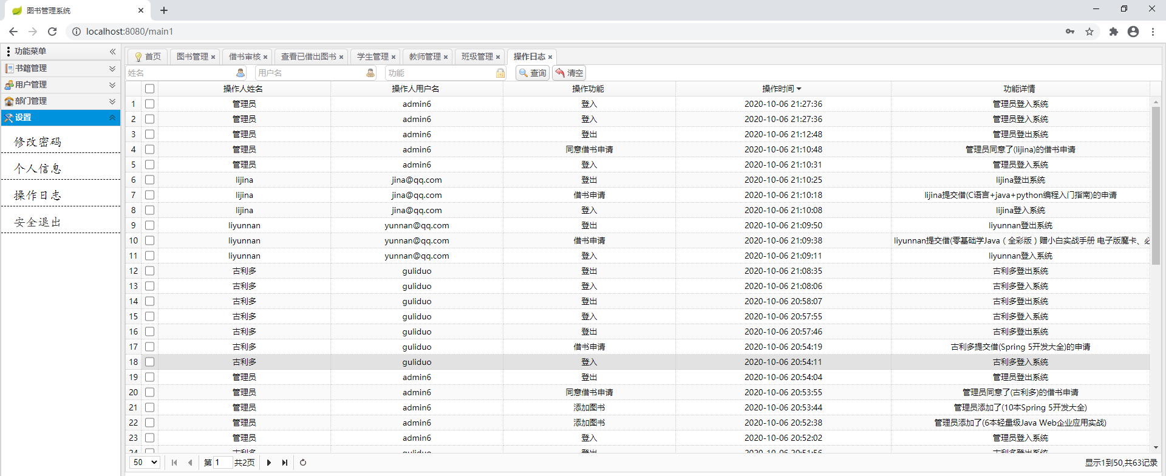Close the 班级管理 tab
1166x476 pixels.
[498, 57]
